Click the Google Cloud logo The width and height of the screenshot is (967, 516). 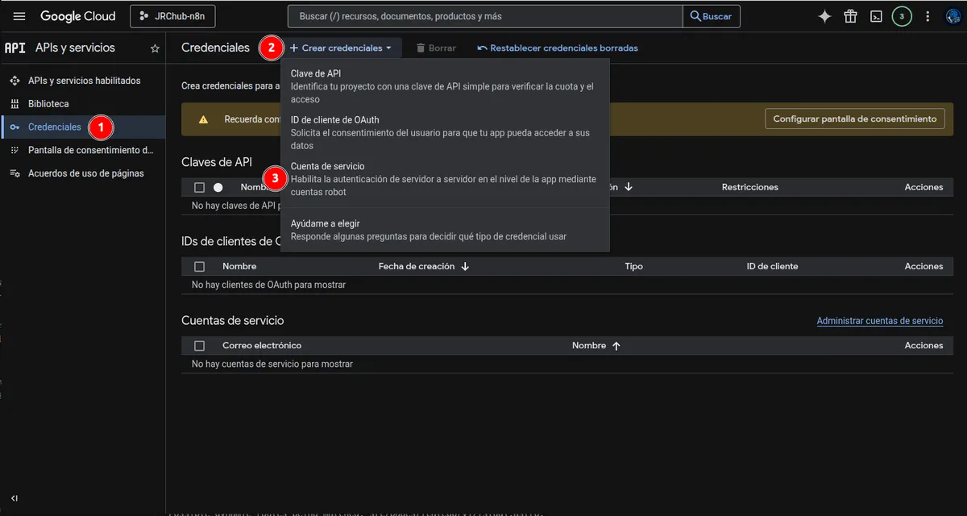pyautogui.click(x=78, y=16)
